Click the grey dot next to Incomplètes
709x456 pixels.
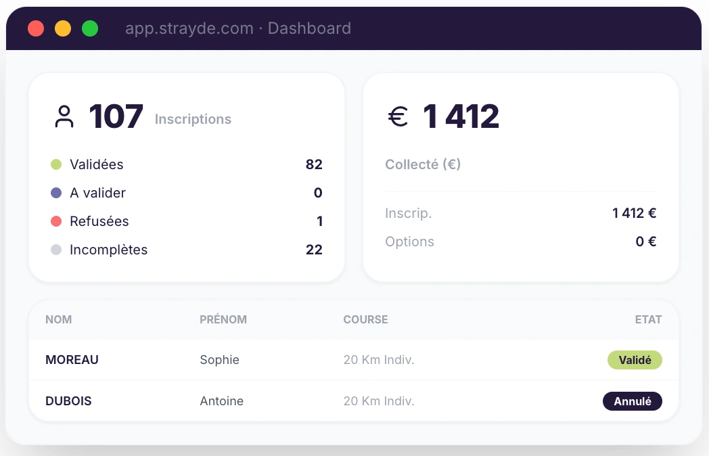(56, 250)
